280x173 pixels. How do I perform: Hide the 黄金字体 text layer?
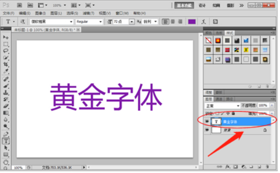[x=207, y=122]
